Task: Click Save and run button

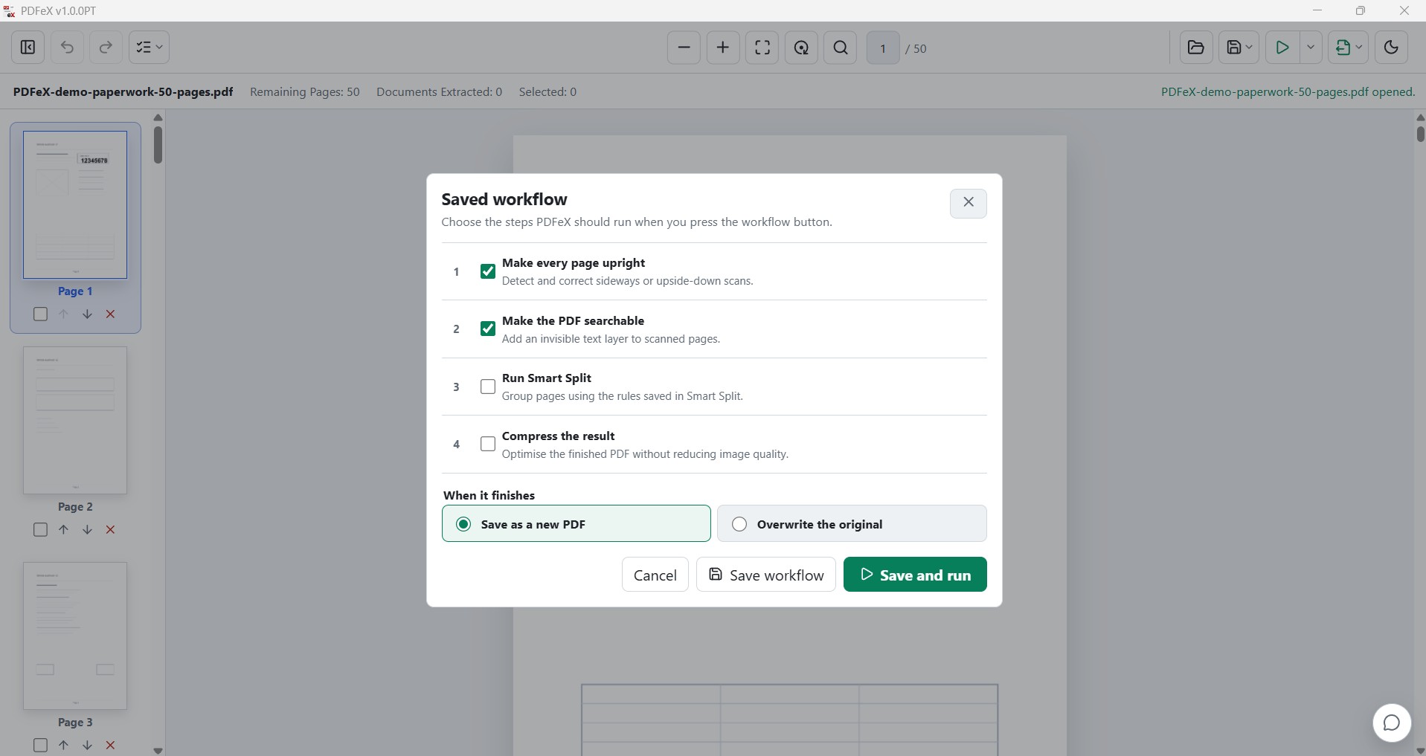Action: [915, 575]
